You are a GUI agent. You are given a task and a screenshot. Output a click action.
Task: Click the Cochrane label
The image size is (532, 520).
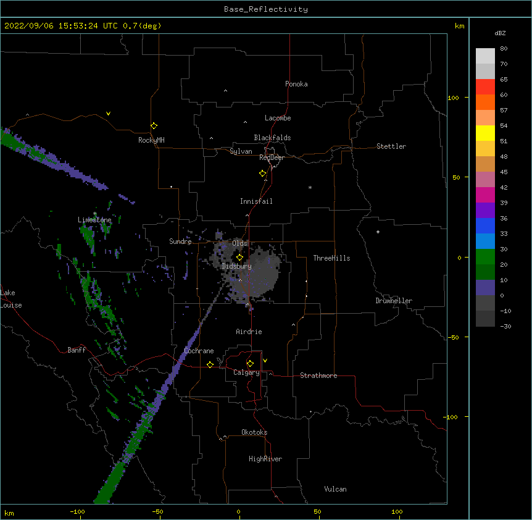coord(199,351)
